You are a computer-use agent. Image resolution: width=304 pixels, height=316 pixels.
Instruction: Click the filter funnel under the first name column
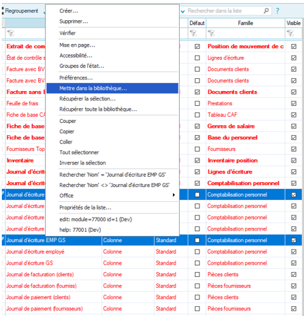coord(11,33)
